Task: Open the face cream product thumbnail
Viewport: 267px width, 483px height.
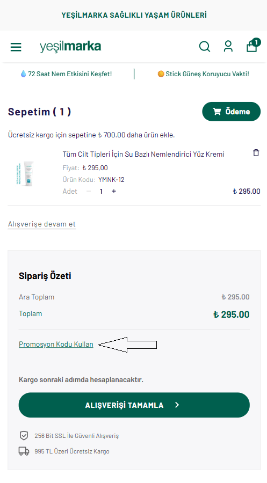Action: click(24, 173)
